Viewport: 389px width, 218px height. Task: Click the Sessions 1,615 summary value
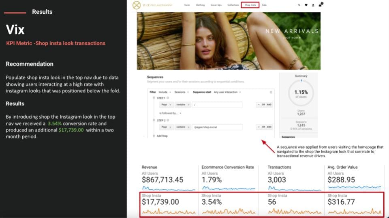pos(301,125)
